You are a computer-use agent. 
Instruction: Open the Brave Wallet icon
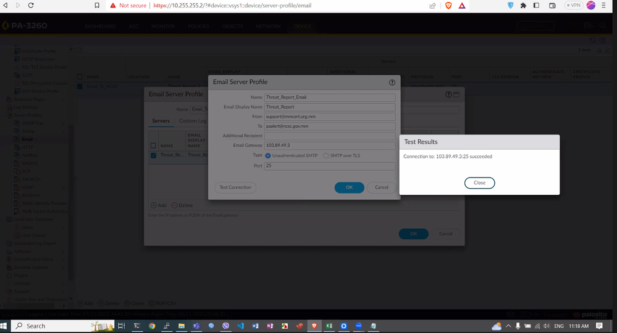tap(552, 6)
